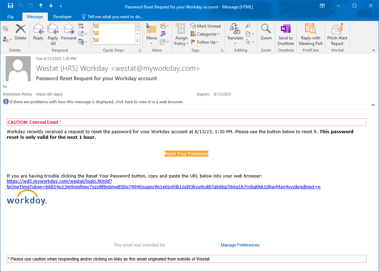379x272 pixels.
Task: Click the Undo arrow in the title bar
Action: tap(21, 6)
